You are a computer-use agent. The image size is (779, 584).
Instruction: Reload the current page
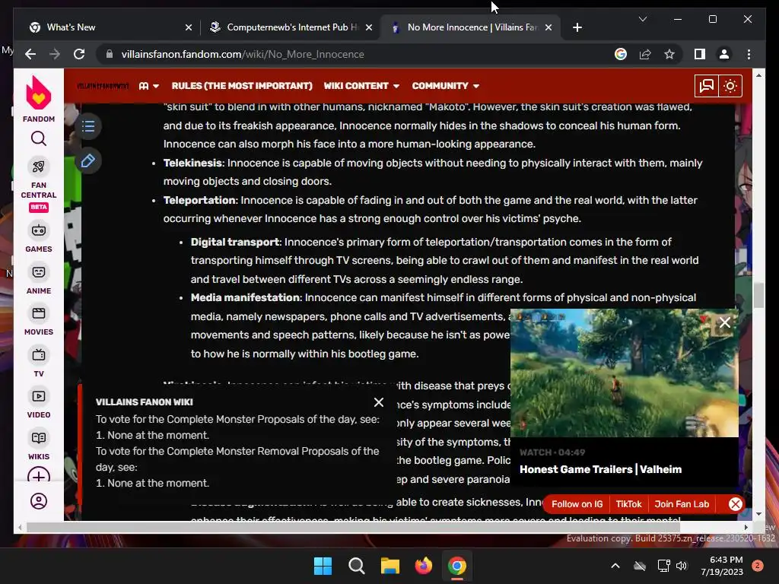[79, 54]
